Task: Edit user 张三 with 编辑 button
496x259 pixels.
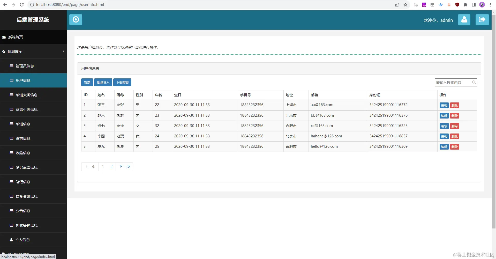Action: [x=444, y=105]
